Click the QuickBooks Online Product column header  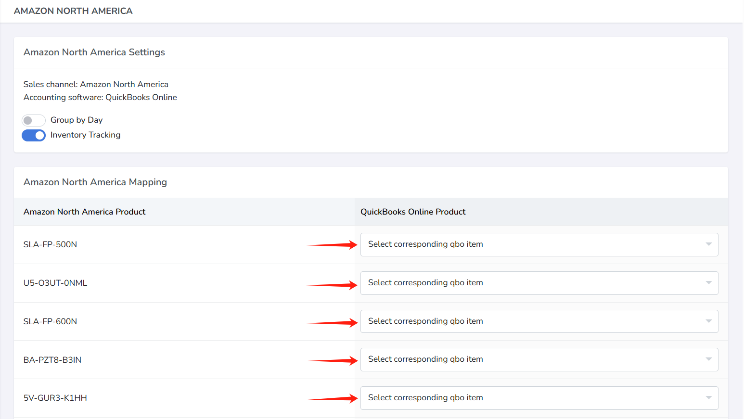click(413, 212)
